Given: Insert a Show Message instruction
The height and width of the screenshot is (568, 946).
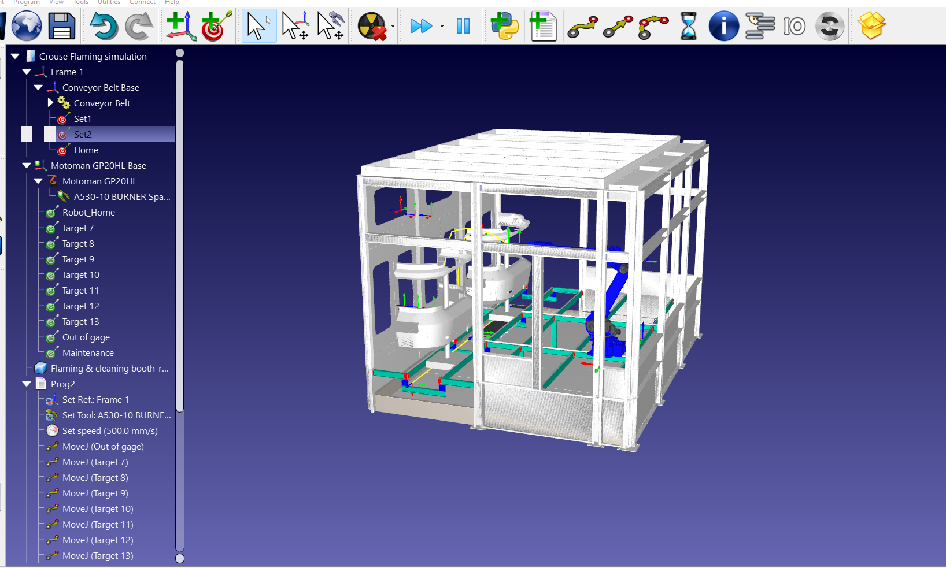Looking at the screenshot, I should click(x=724, y=26).
